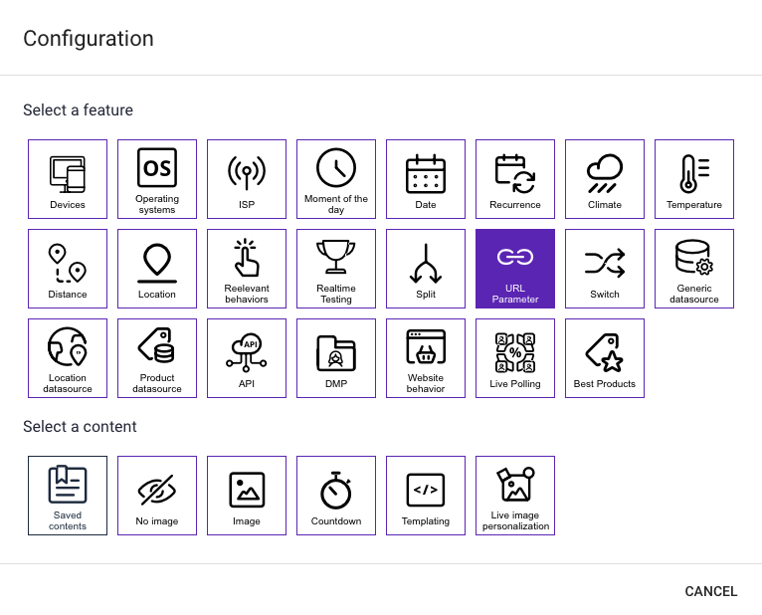Open the Date feature tile
The width and height of the screenshot is (762, 615).
pyautogui.click(x=426, y=179)
